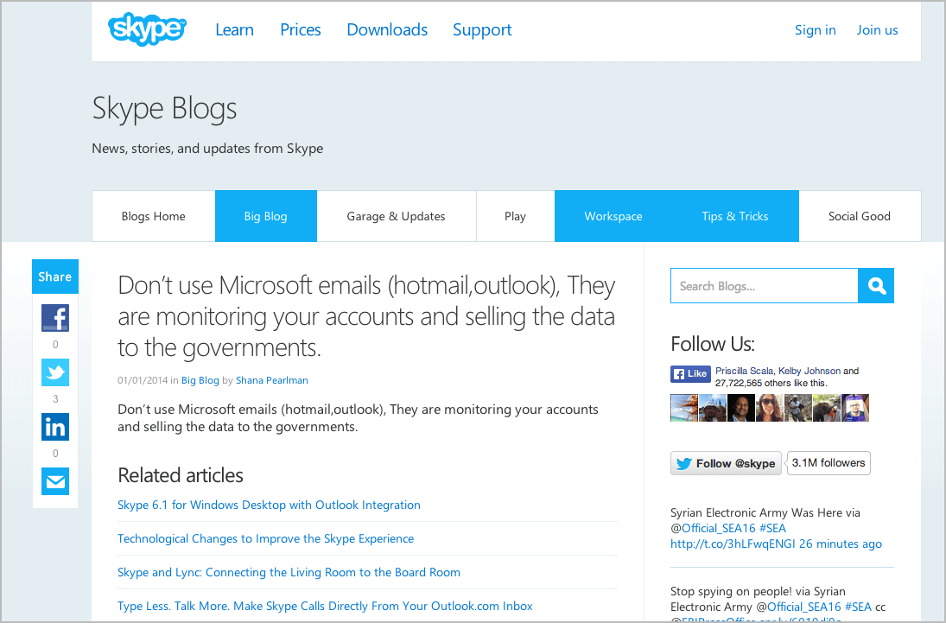This screenshot has width=946, height=623.
Task: Open the 3.1M followers count
Action: (x=829, y=463)
